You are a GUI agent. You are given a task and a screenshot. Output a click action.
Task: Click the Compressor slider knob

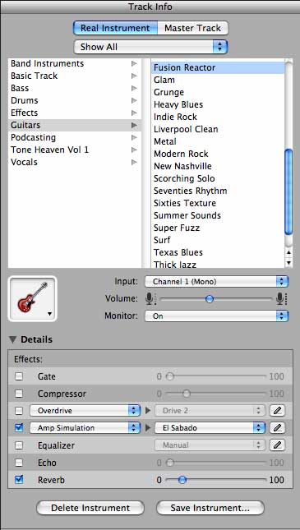coord(187,394)
